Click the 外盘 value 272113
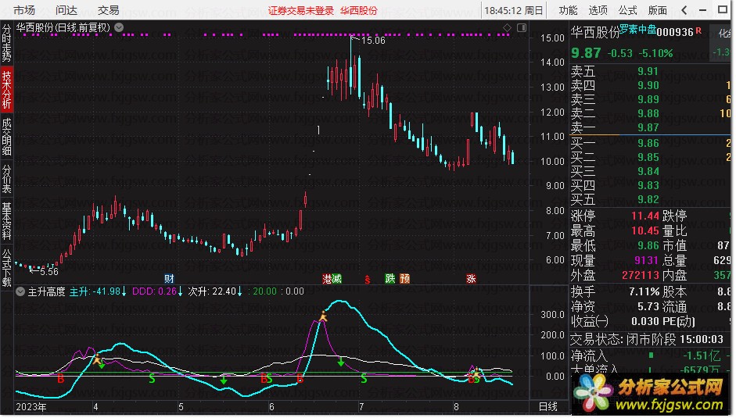736x418 pixels. tap(641, 275)
